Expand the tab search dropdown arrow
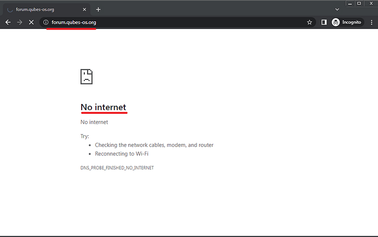The height and width of the screenshot is (237, 378). (337, 9)
